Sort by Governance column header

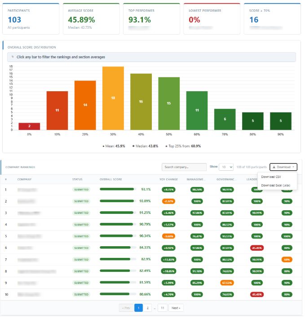click(x=226, y=179)
